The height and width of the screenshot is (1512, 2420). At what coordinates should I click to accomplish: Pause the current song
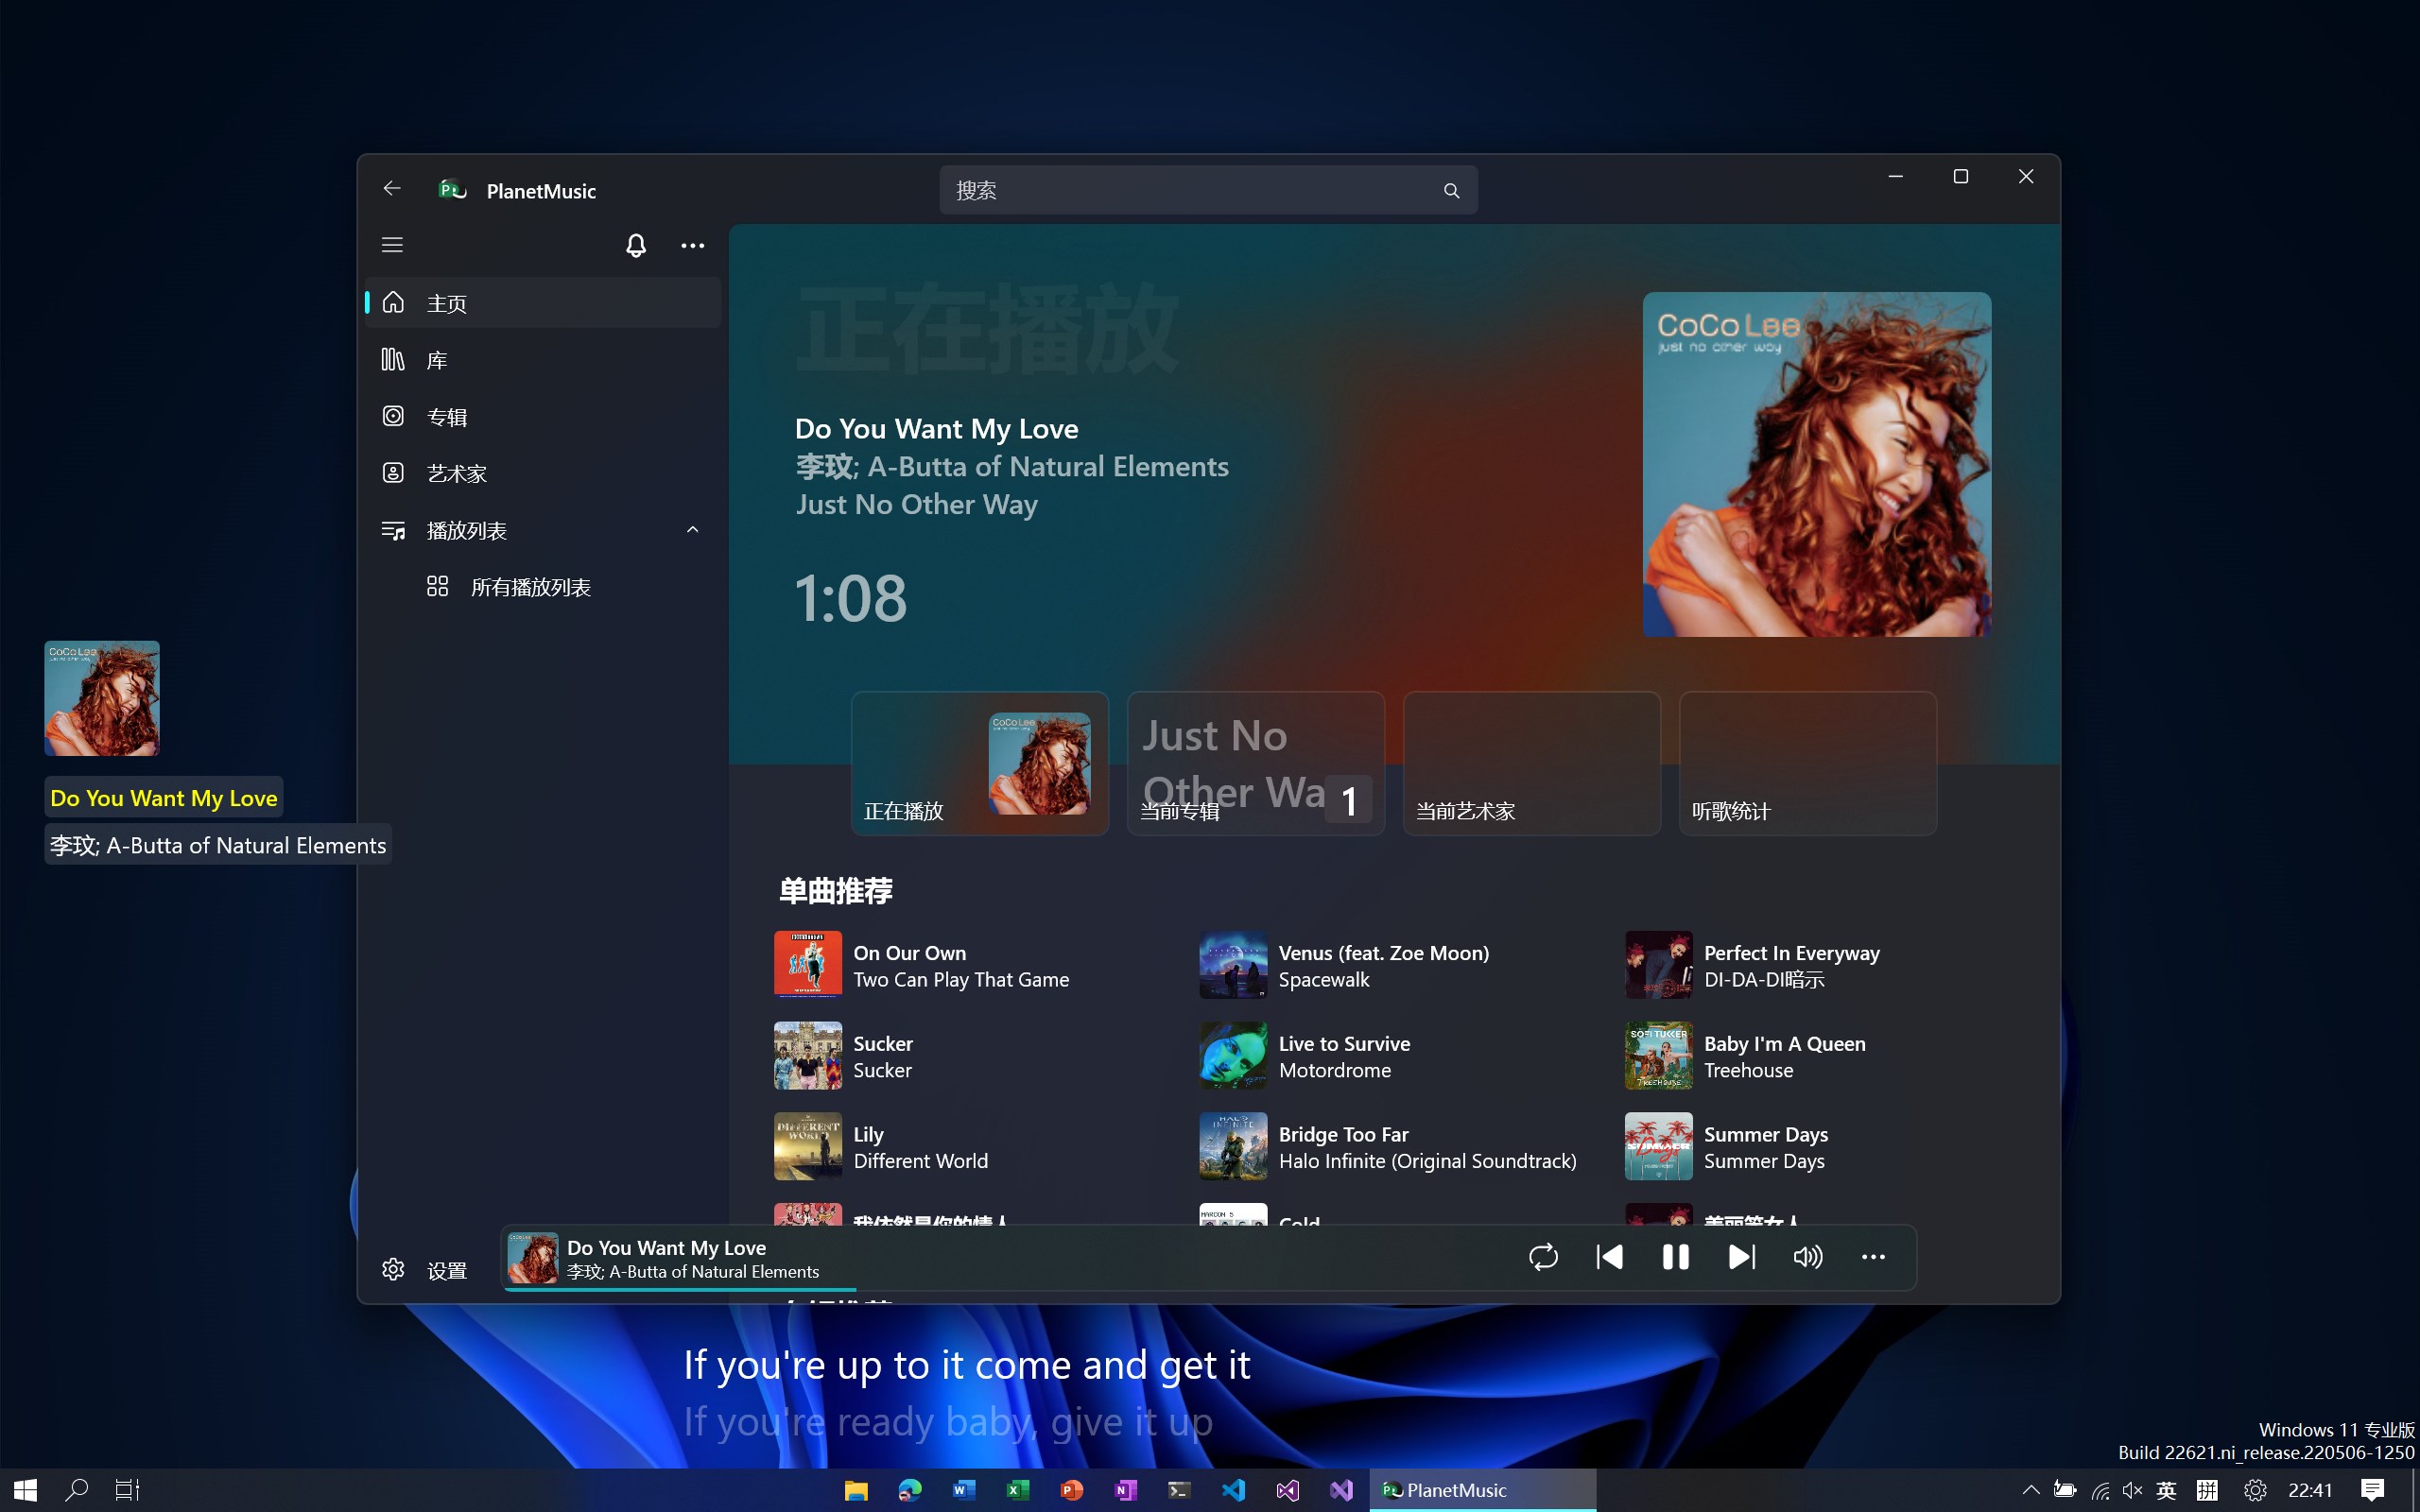pyautogui.click(x=1675, y=1257)
